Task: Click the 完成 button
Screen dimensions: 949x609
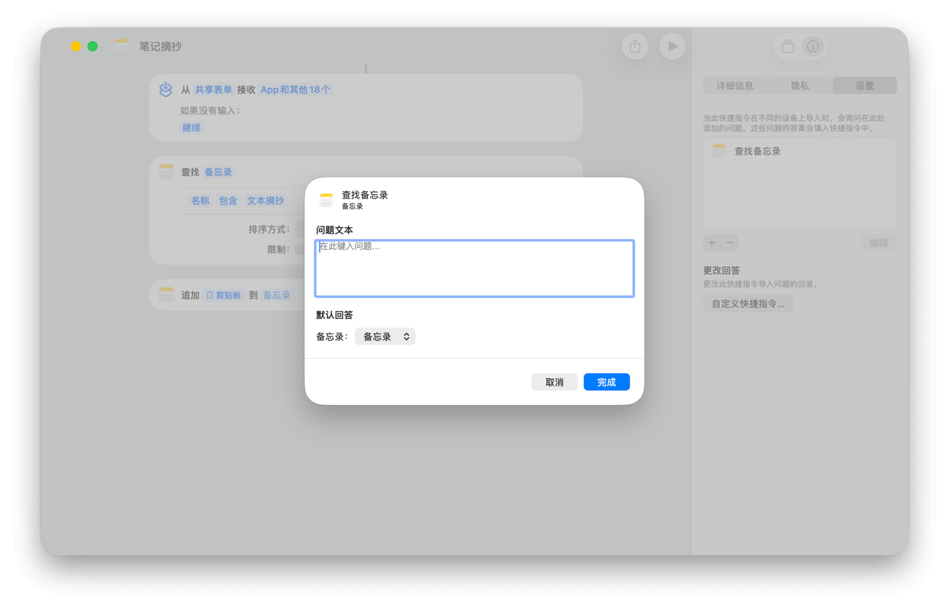Action: pyautogui.click(x=606, y=382)
